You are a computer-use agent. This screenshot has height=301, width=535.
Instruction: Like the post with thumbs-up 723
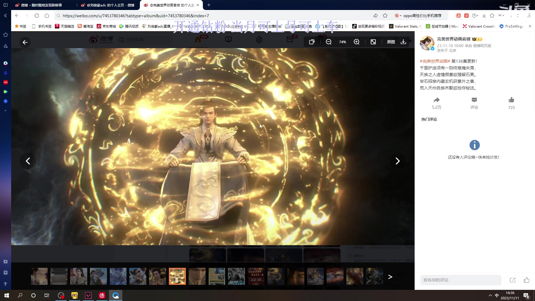[511, 100]
